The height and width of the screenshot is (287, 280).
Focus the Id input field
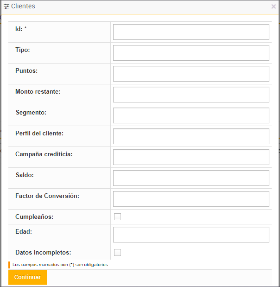pyautogui.click(x=191, y=32)
